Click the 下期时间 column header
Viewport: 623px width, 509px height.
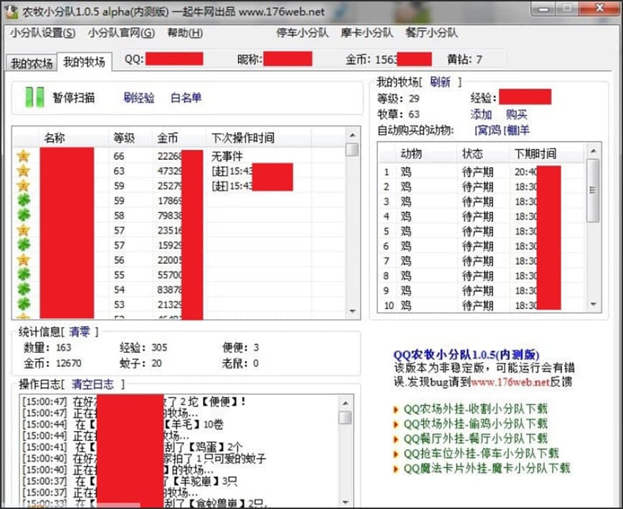546,153
